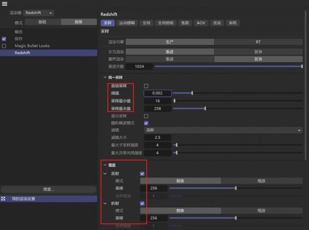This screenshot has width=309, height=230.
Task: Open the 全局照明 tab
Action: click(x=166, y=23)
